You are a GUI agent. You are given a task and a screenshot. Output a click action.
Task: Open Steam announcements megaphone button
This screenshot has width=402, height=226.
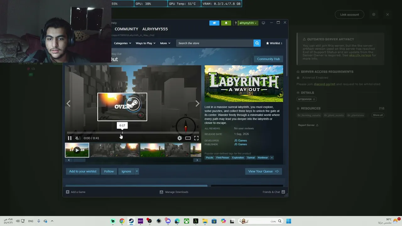pos(214,23)
